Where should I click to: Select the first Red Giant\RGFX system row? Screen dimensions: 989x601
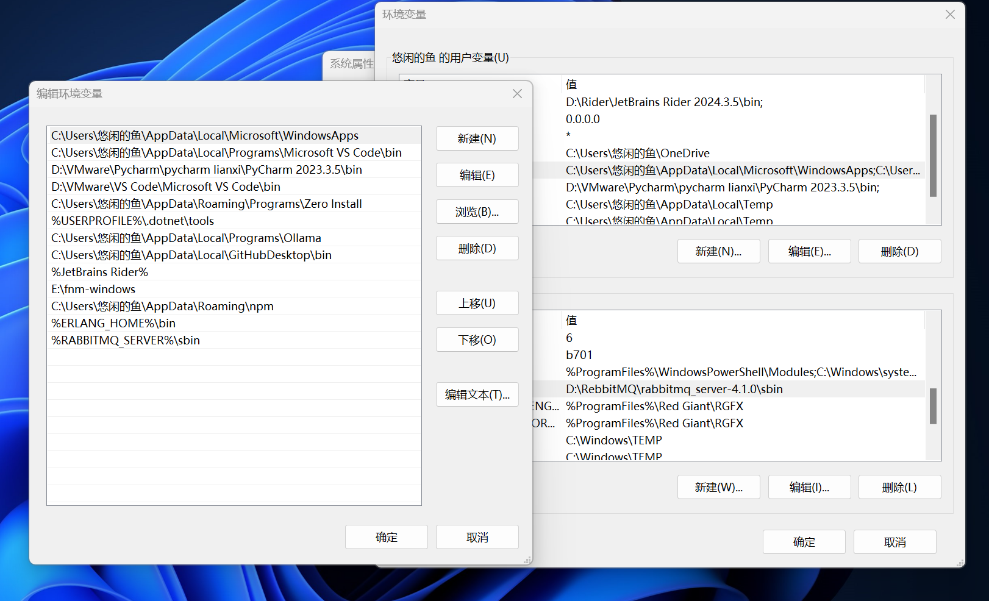729,406
